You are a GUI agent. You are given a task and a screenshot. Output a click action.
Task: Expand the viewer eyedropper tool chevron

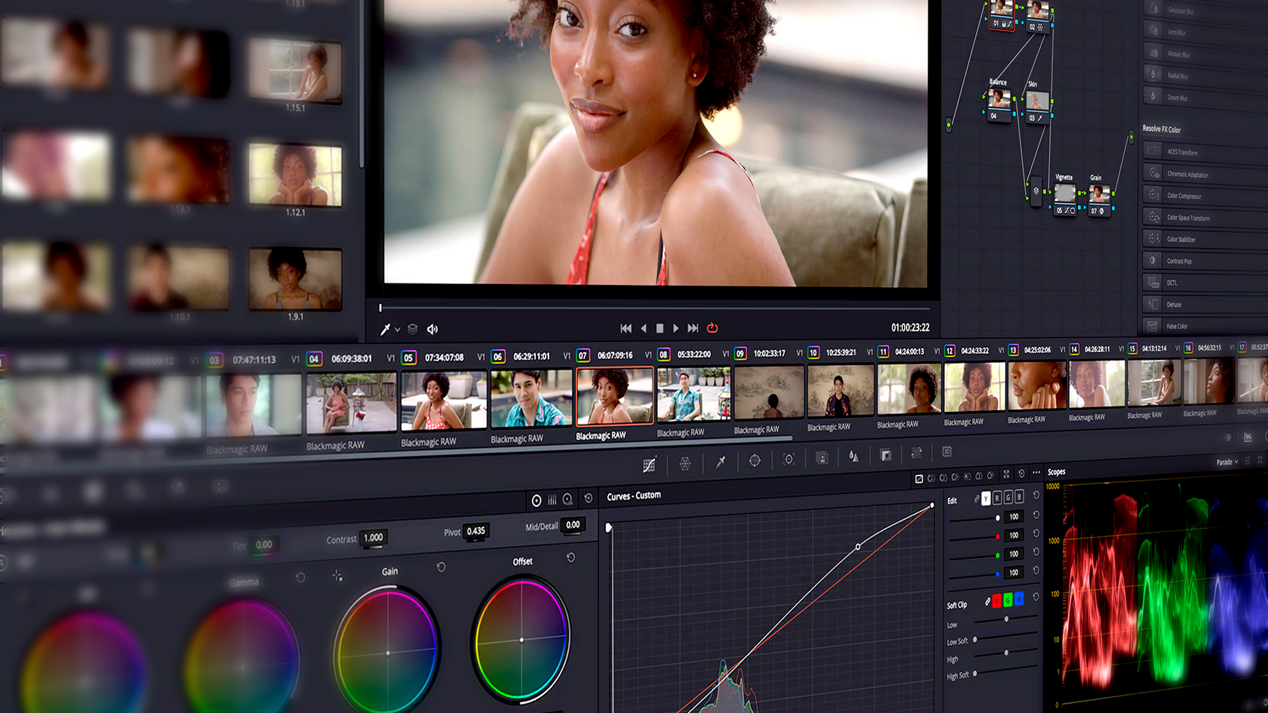[398, 329]
